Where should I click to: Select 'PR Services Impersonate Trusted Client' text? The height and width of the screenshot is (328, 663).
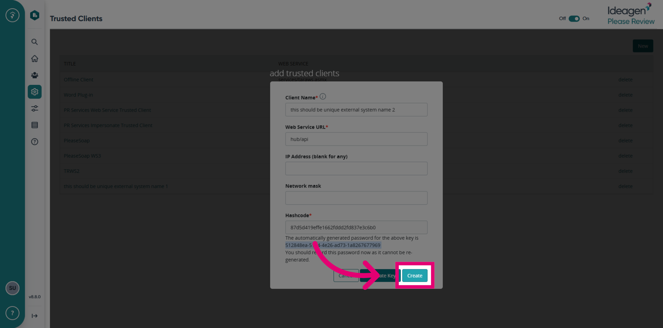click(108, 125)
